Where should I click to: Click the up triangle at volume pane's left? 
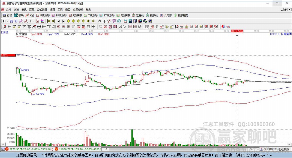pos(3,144)
